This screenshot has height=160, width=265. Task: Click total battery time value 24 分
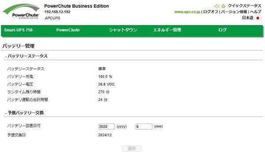[103, 100]
